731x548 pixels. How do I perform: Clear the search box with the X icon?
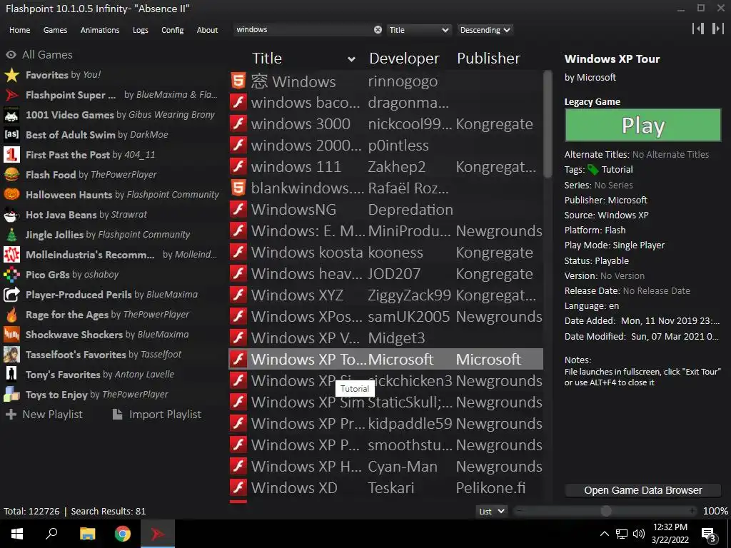tap(378, 30)
